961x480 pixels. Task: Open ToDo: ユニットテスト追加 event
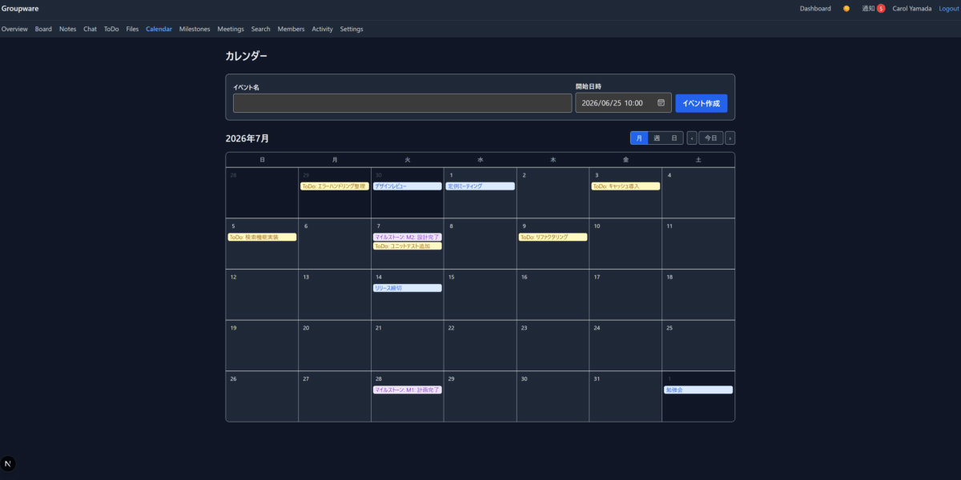(407, 246)
